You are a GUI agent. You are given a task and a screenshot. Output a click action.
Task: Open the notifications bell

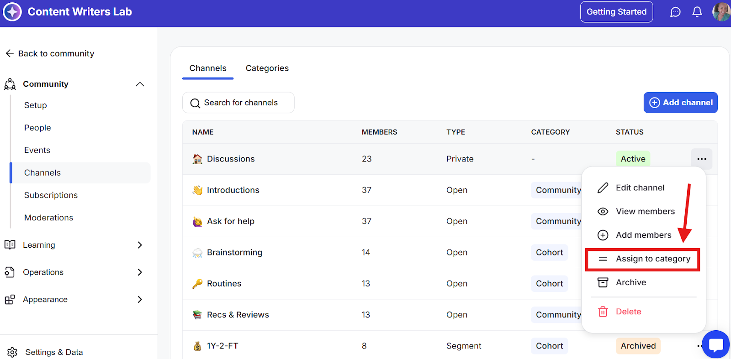click(697, 12)
